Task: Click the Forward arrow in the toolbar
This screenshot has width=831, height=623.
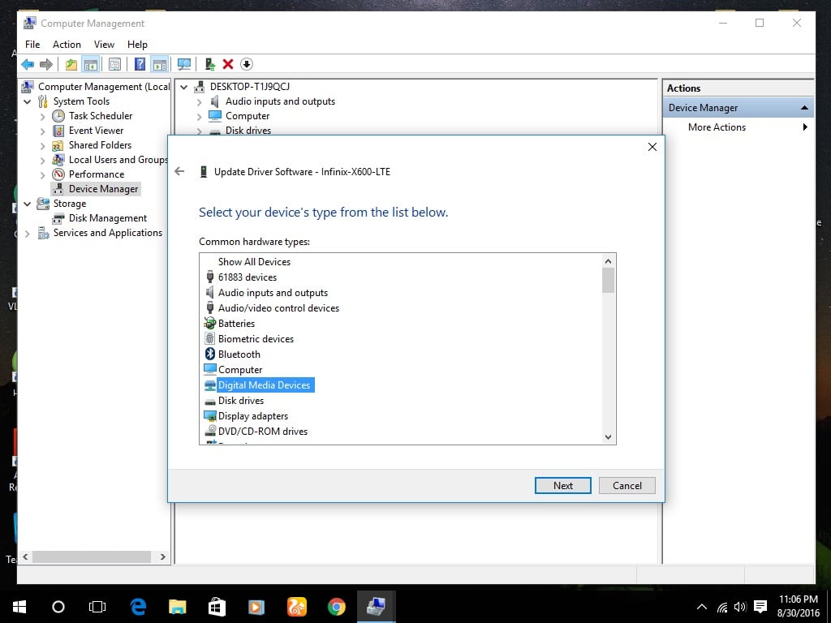Action: 46,65
